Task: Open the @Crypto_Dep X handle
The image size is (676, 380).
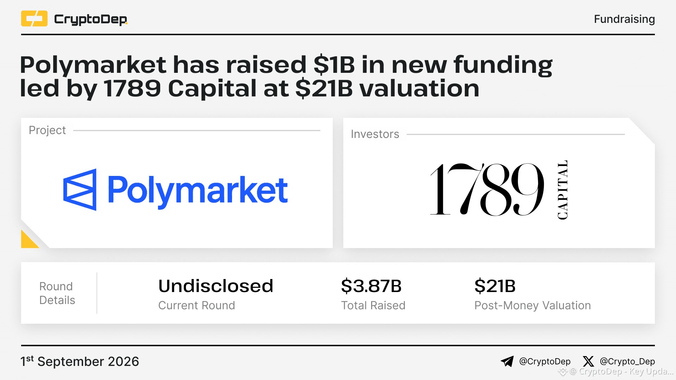Action: pos(627,361)
